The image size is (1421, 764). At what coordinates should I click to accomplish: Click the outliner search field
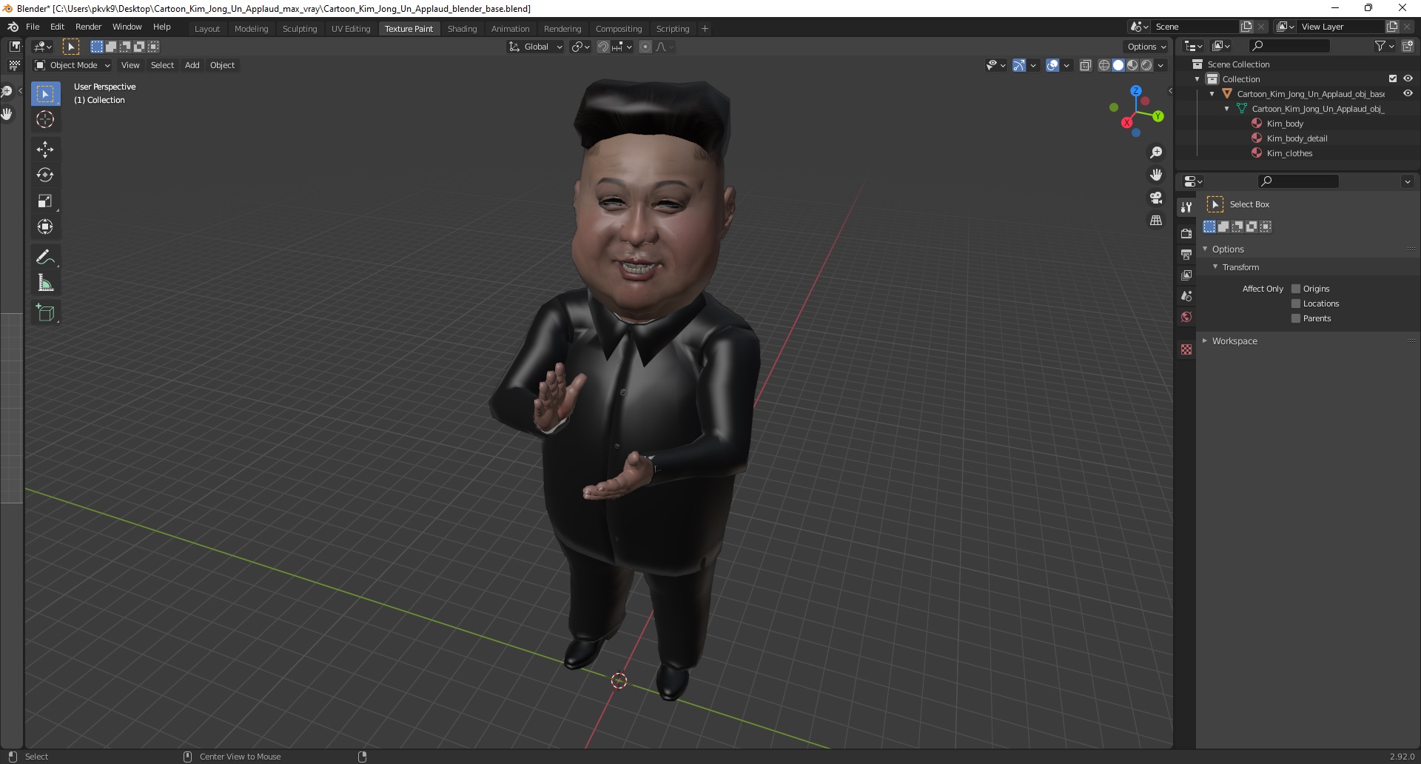tap(1289, 46)
